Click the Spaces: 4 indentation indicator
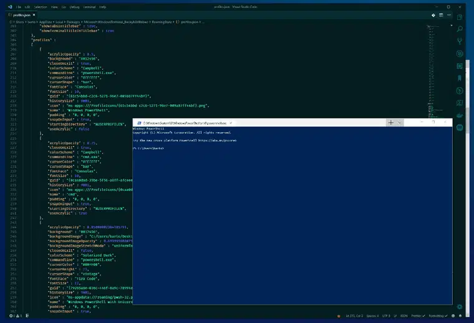474x323 pixels. pyautogui.click(x=372, y=316)
